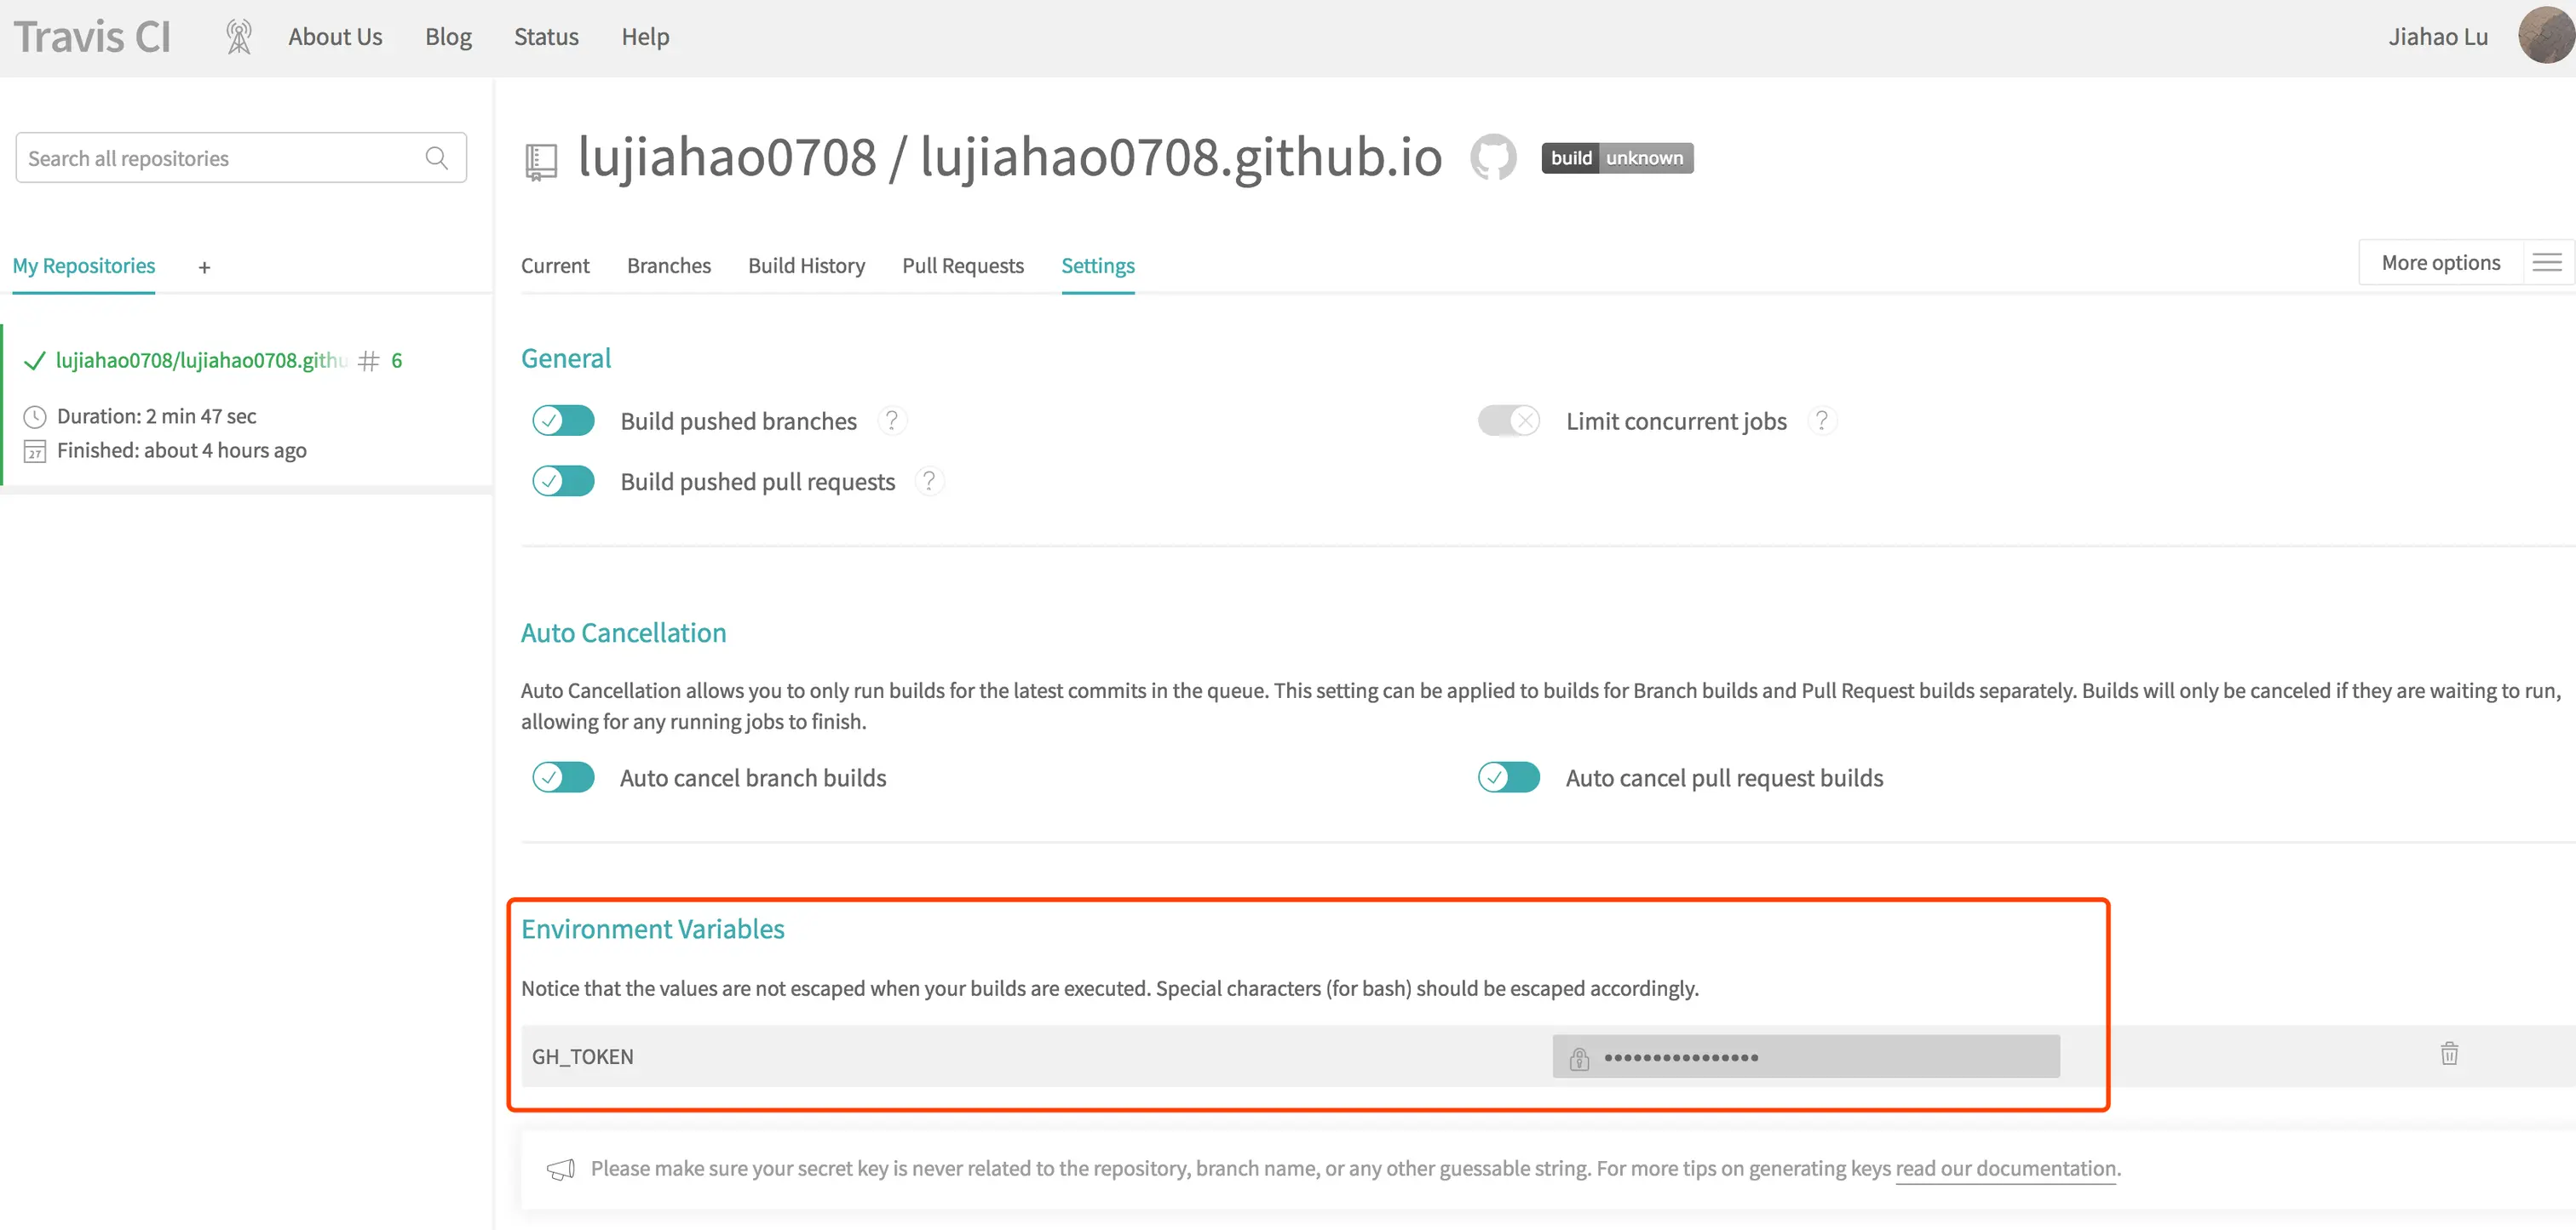The height and width of the screenshot is (1230, 2576).
Task: Follow the read our documentation link
Action: [2005, 1168]
